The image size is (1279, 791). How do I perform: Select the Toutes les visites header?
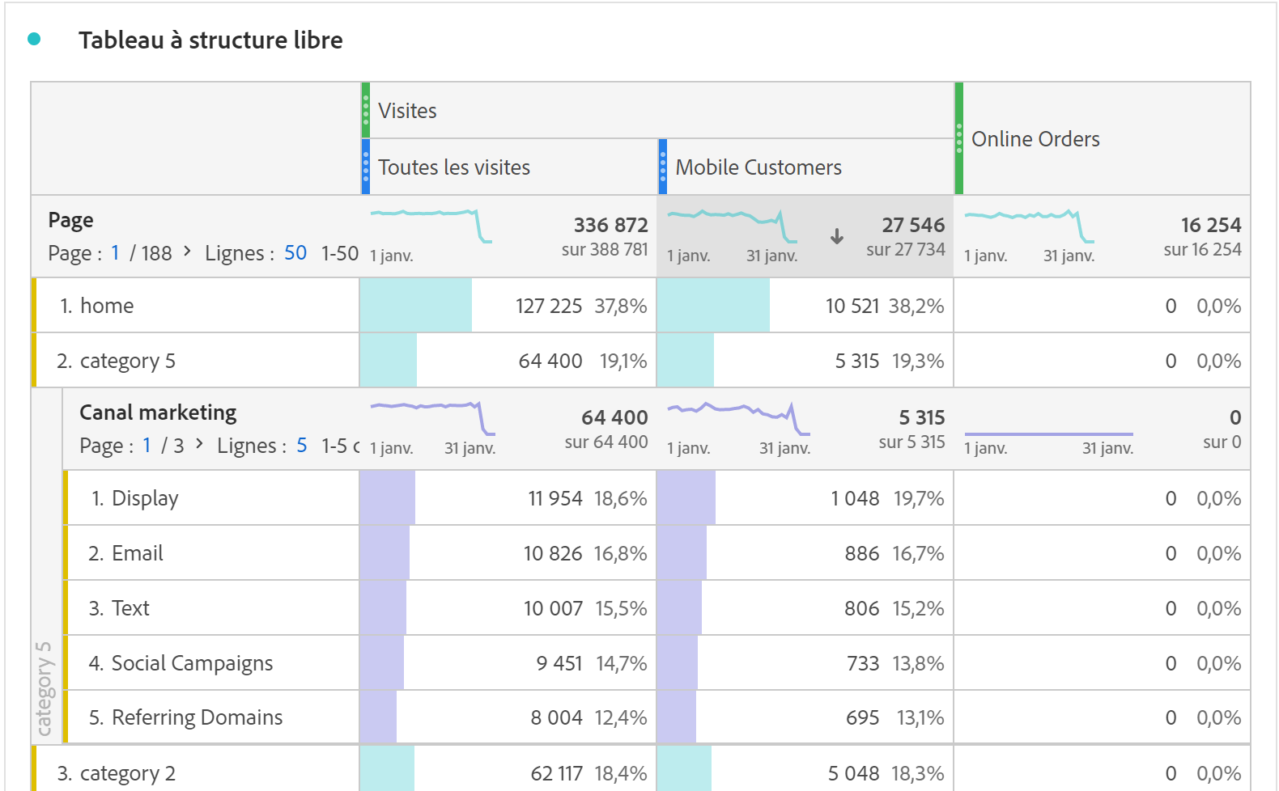tap(509, 167)
